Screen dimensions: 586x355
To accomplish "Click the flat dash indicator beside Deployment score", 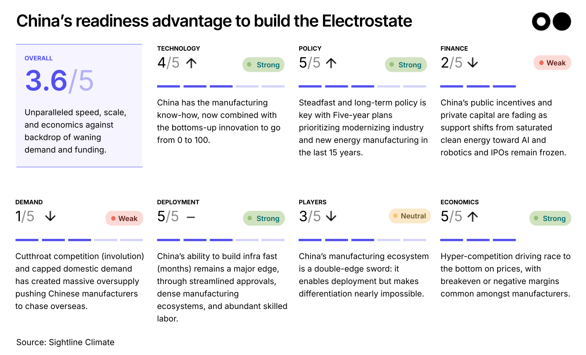I will pyautogui.click(x=191, y=217).
